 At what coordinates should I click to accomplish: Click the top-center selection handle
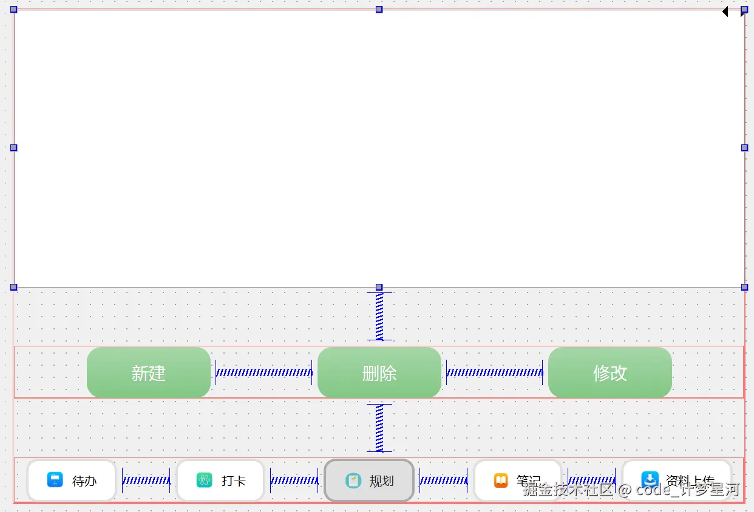(379, 9)
